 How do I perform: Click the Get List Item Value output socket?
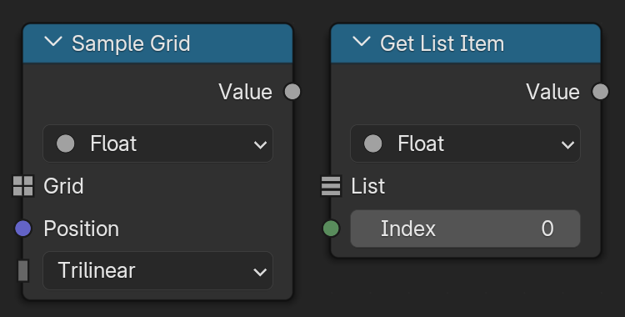(600, 92)
